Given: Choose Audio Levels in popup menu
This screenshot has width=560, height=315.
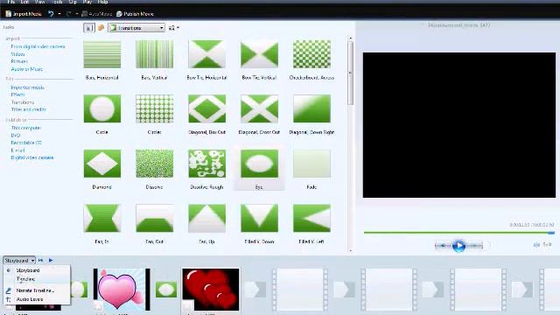Looking at the screenshot, I should click(x=30, y=299).
